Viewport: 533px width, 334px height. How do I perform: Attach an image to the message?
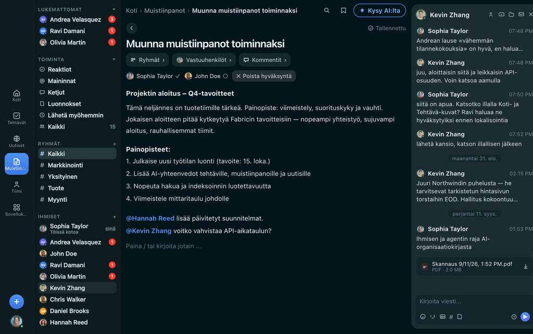click(442, 317)
